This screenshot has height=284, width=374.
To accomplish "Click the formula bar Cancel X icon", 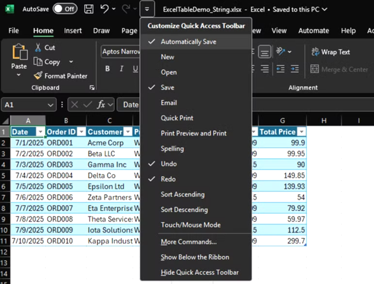I will [75, 105].
